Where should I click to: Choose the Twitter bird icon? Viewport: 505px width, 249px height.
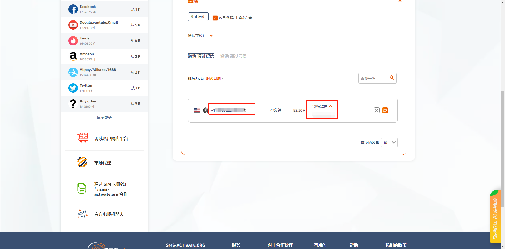point(73,88)
